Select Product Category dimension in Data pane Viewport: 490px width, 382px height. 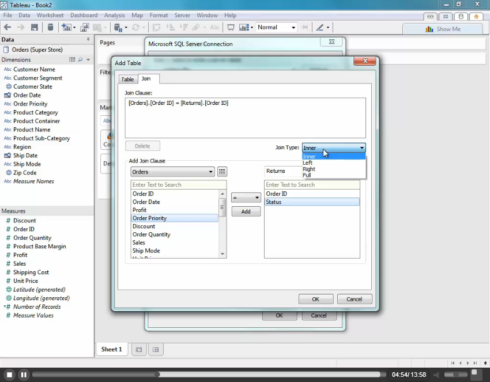click(x=35, y=112)
